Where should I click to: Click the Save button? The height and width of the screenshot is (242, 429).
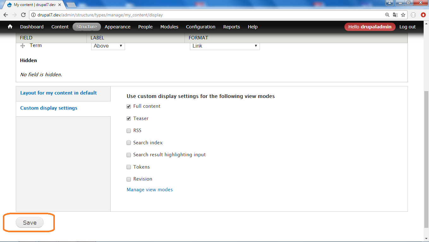click(30, 222)
